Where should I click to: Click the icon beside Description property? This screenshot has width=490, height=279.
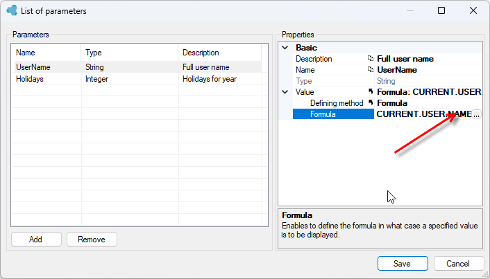coord(371,59)
